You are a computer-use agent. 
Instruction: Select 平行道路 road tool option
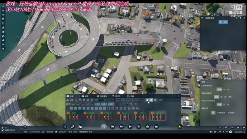tap(231, 113)
